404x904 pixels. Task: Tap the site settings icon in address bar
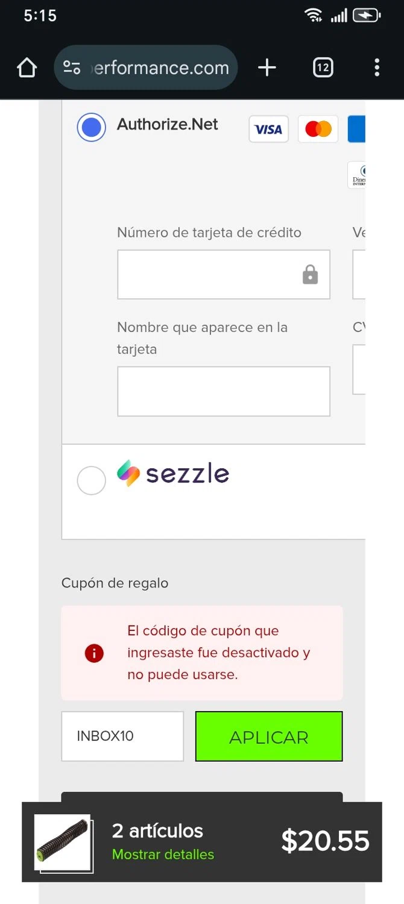tap(72, 68)
